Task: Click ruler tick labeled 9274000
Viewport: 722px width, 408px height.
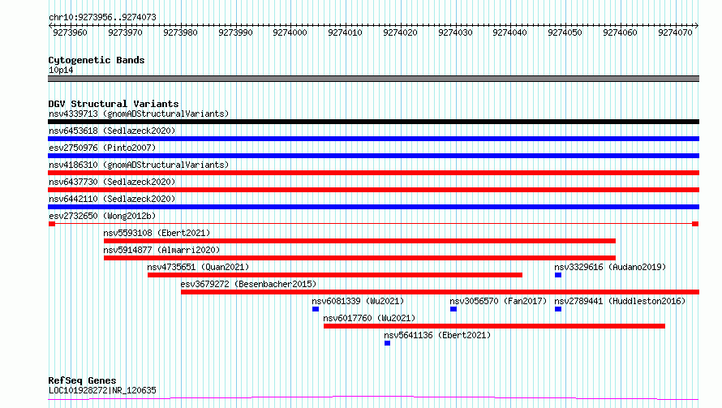Action: (x=290, y=32)
